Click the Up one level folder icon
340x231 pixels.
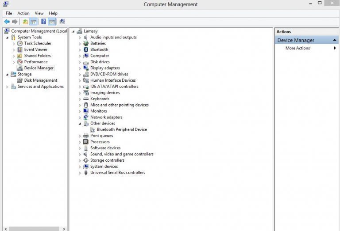[25, 22]
